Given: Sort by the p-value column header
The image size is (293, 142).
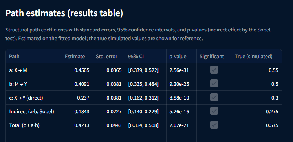Looking at the screenshot, I should (x=181, y=56).
